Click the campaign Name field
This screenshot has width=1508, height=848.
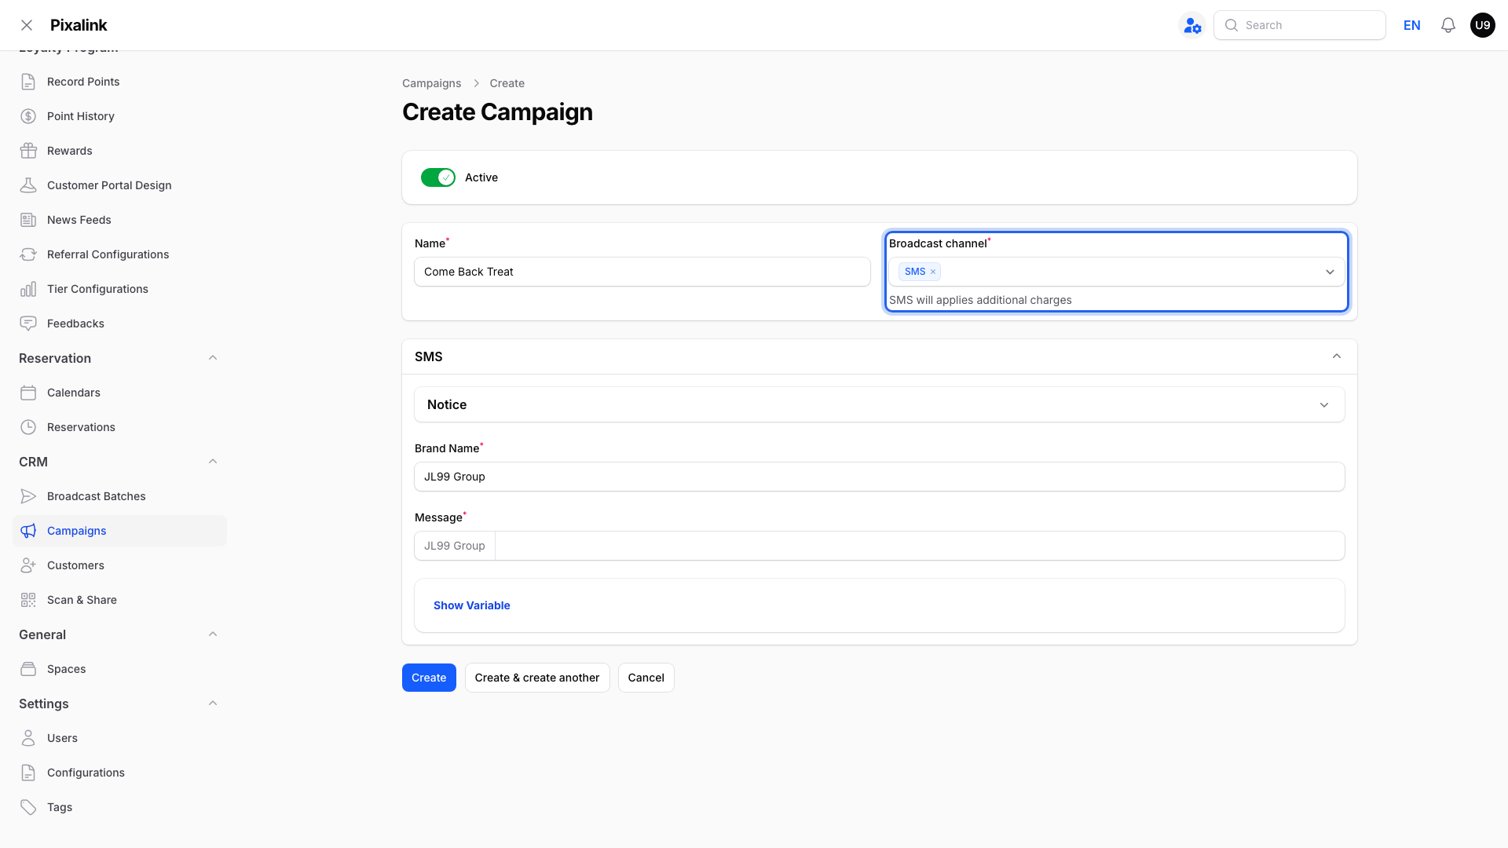coord(642,272)
